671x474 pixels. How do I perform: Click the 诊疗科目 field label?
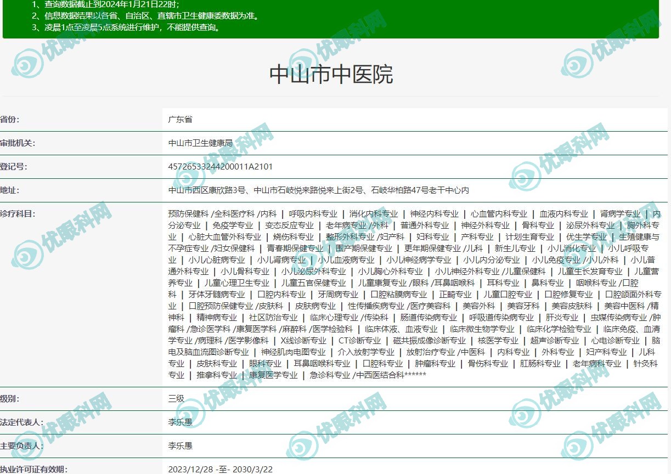coord(18,214)
